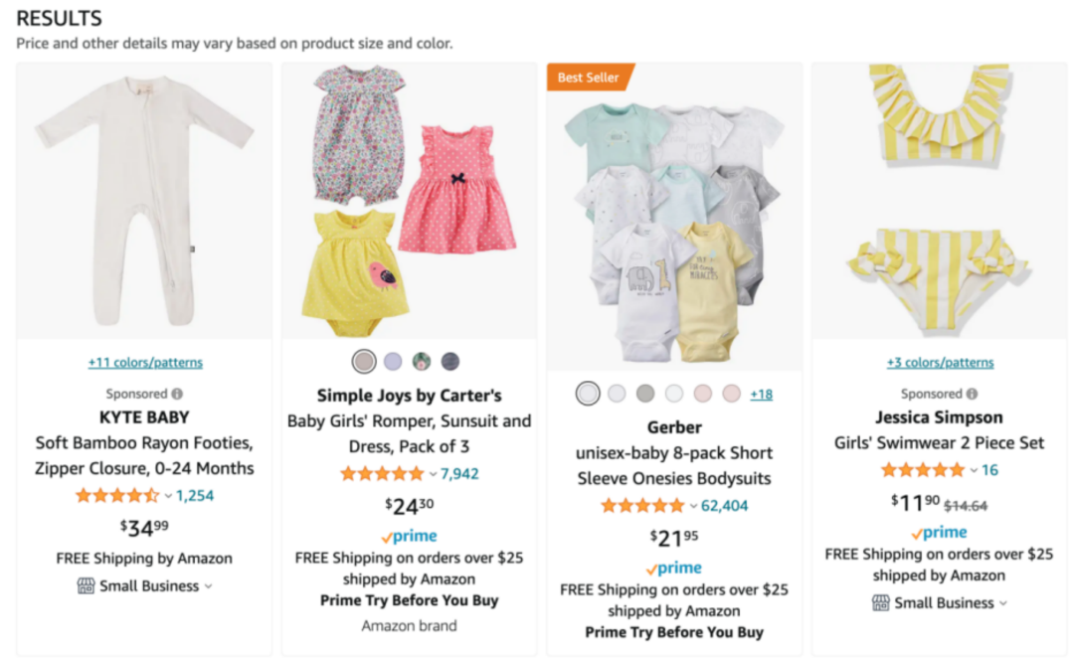Choose the gray color swatch for Gerber Onesies
This screenshot has height=658, width=1074.
tap(645, 394)
